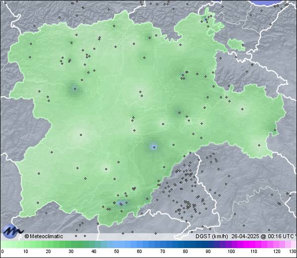This screenshot has width=297, height=258.
Task: Click the 26-04-2025 date text
Action: [x=245, y=236]
